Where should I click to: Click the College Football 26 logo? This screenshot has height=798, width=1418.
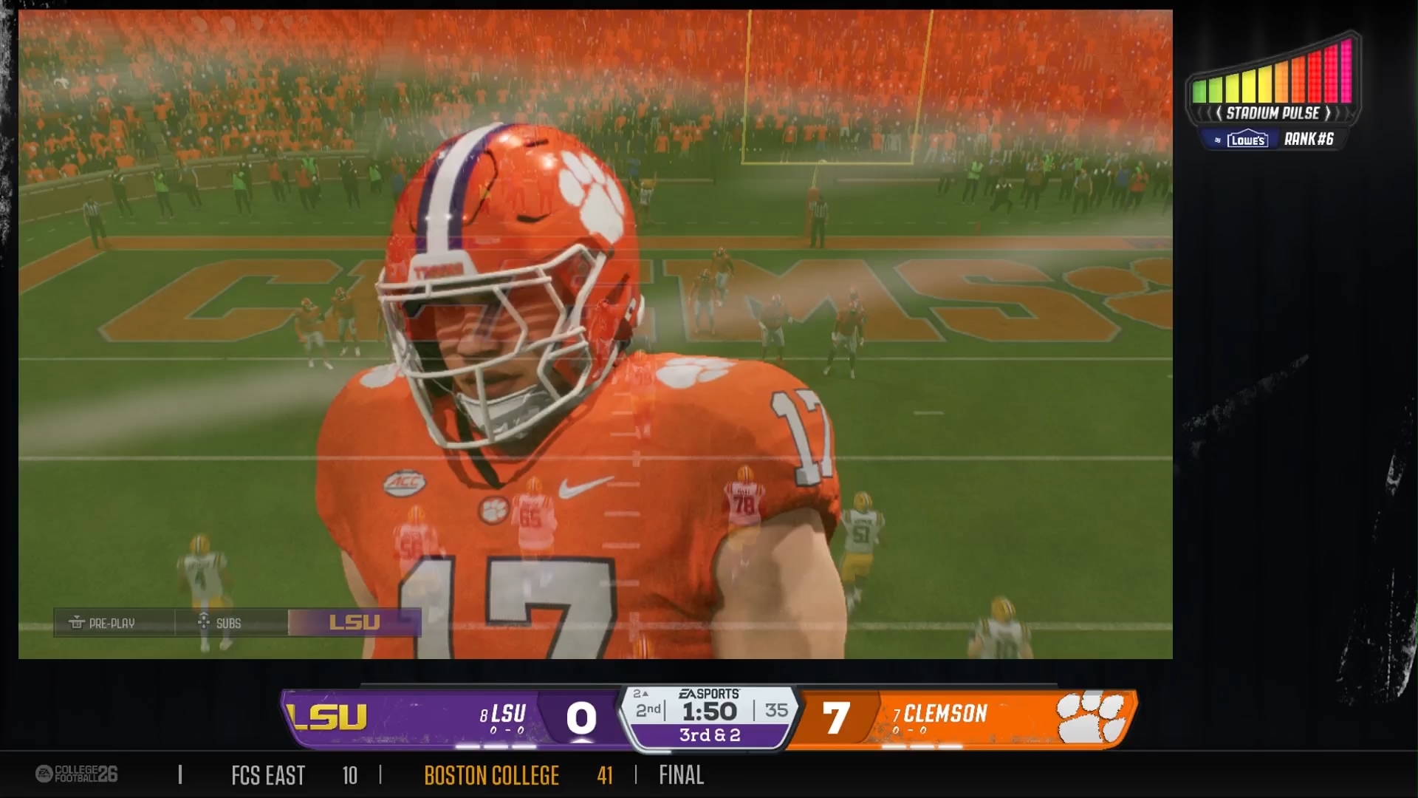click(77, 774)
